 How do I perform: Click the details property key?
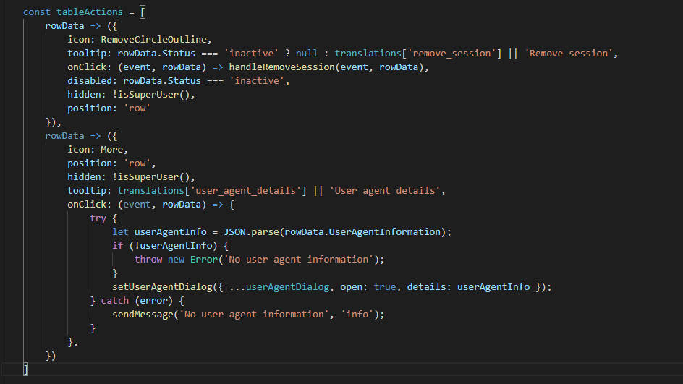[x=426, y=287]
